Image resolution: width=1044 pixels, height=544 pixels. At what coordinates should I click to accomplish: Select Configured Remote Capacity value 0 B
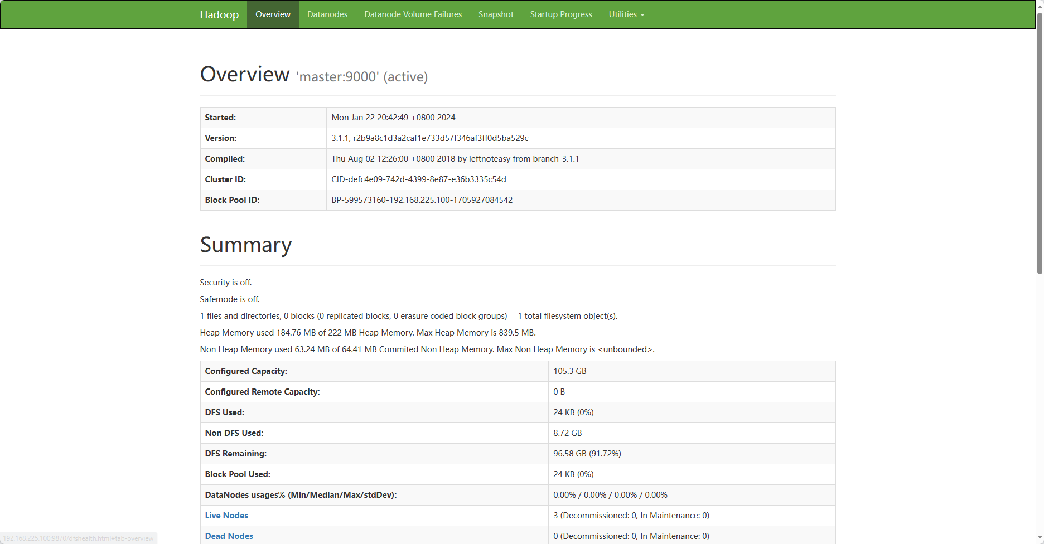click(x=559, y=392)
